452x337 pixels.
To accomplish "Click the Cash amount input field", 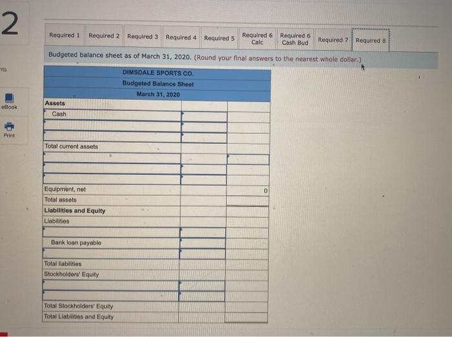I will tap(205, 117).
